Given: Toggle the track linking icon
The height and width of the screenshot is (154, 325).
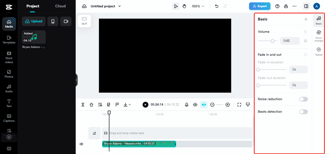Looking at the screenshot, I should coord(195,105).
